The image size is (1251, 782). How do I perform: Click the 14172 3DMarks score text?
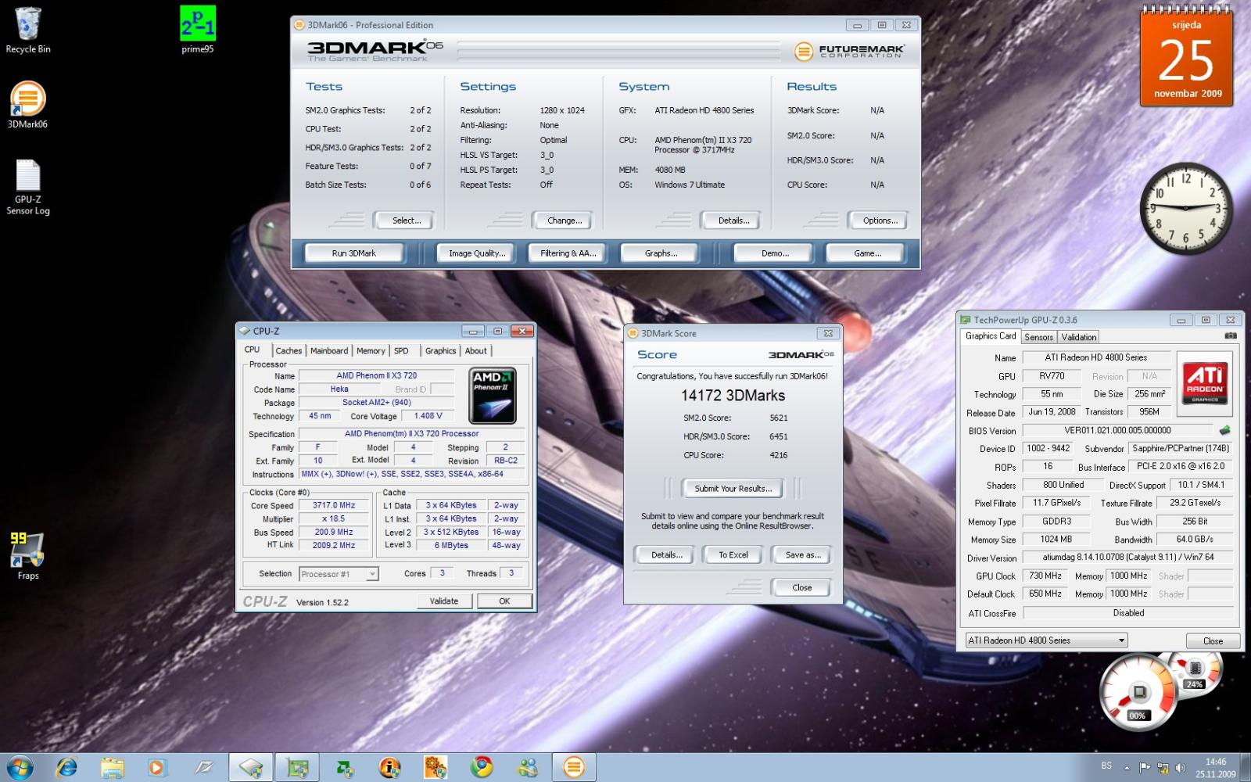(733, 396)
